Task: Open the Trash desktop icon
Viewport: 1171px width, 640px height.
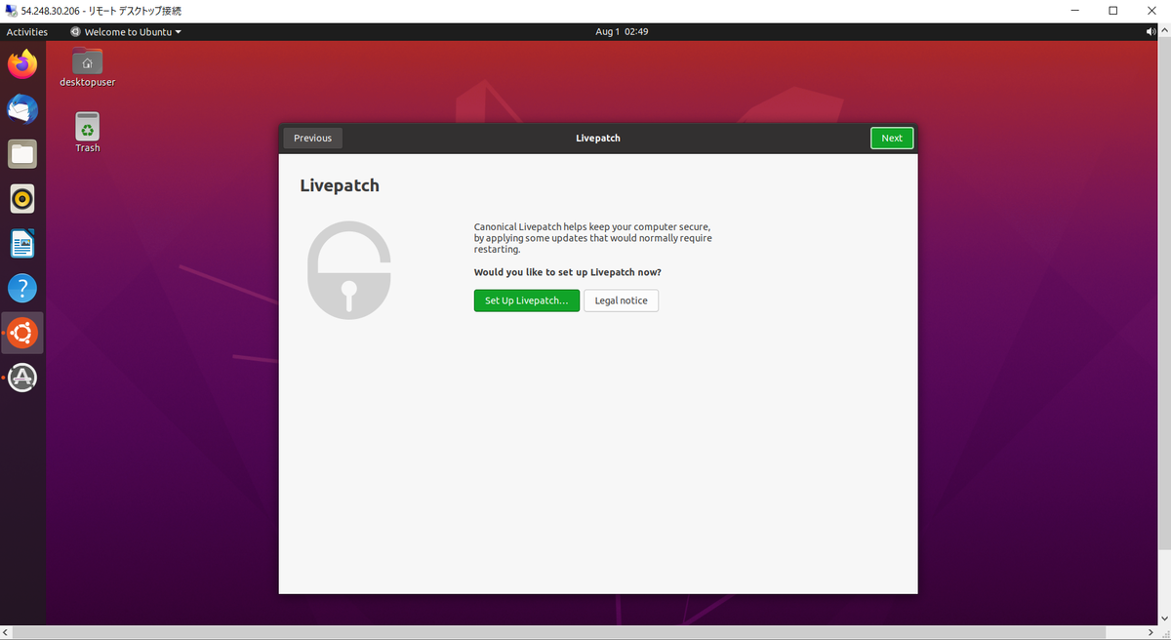Action: click(x=88, y=132)
